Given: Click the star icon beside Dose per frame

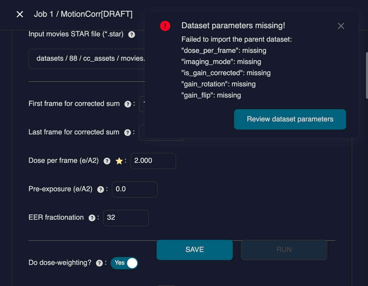Looking at the screenshot, I should [x=119, y=161].
